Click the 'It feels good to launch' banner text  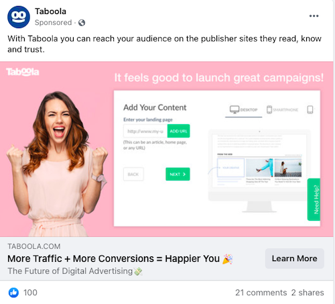pyautogui.click(x=219, y=78)
